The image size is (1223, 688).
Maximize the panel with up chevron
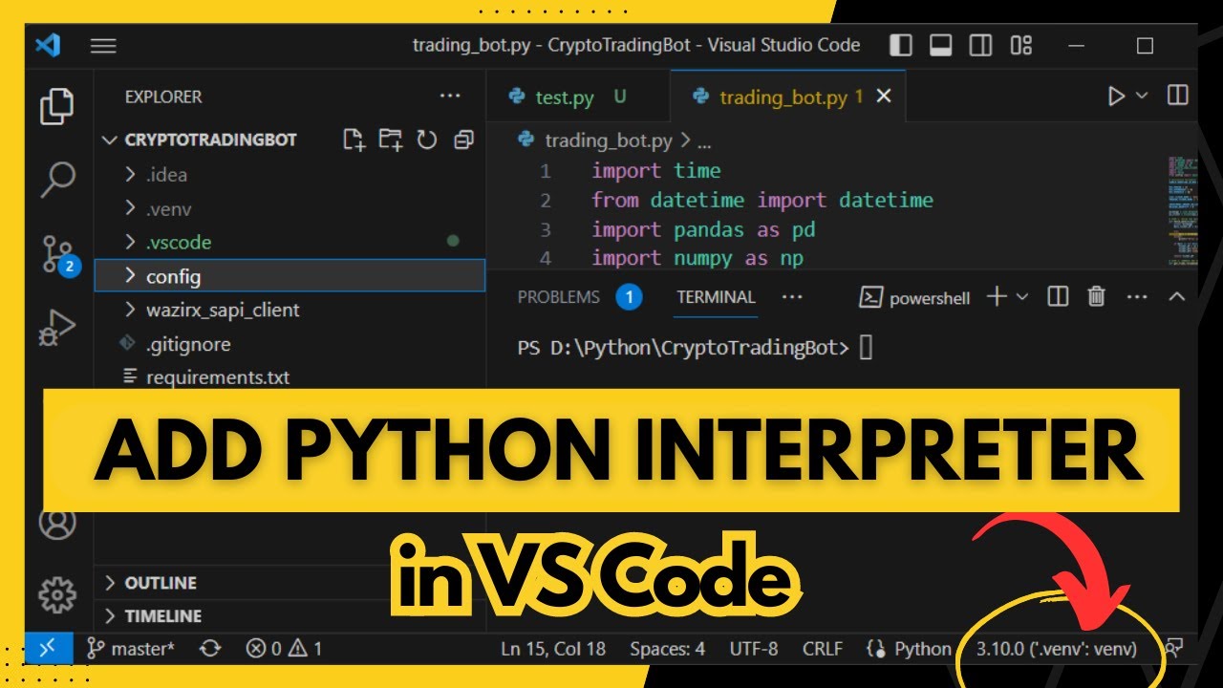1177,297
